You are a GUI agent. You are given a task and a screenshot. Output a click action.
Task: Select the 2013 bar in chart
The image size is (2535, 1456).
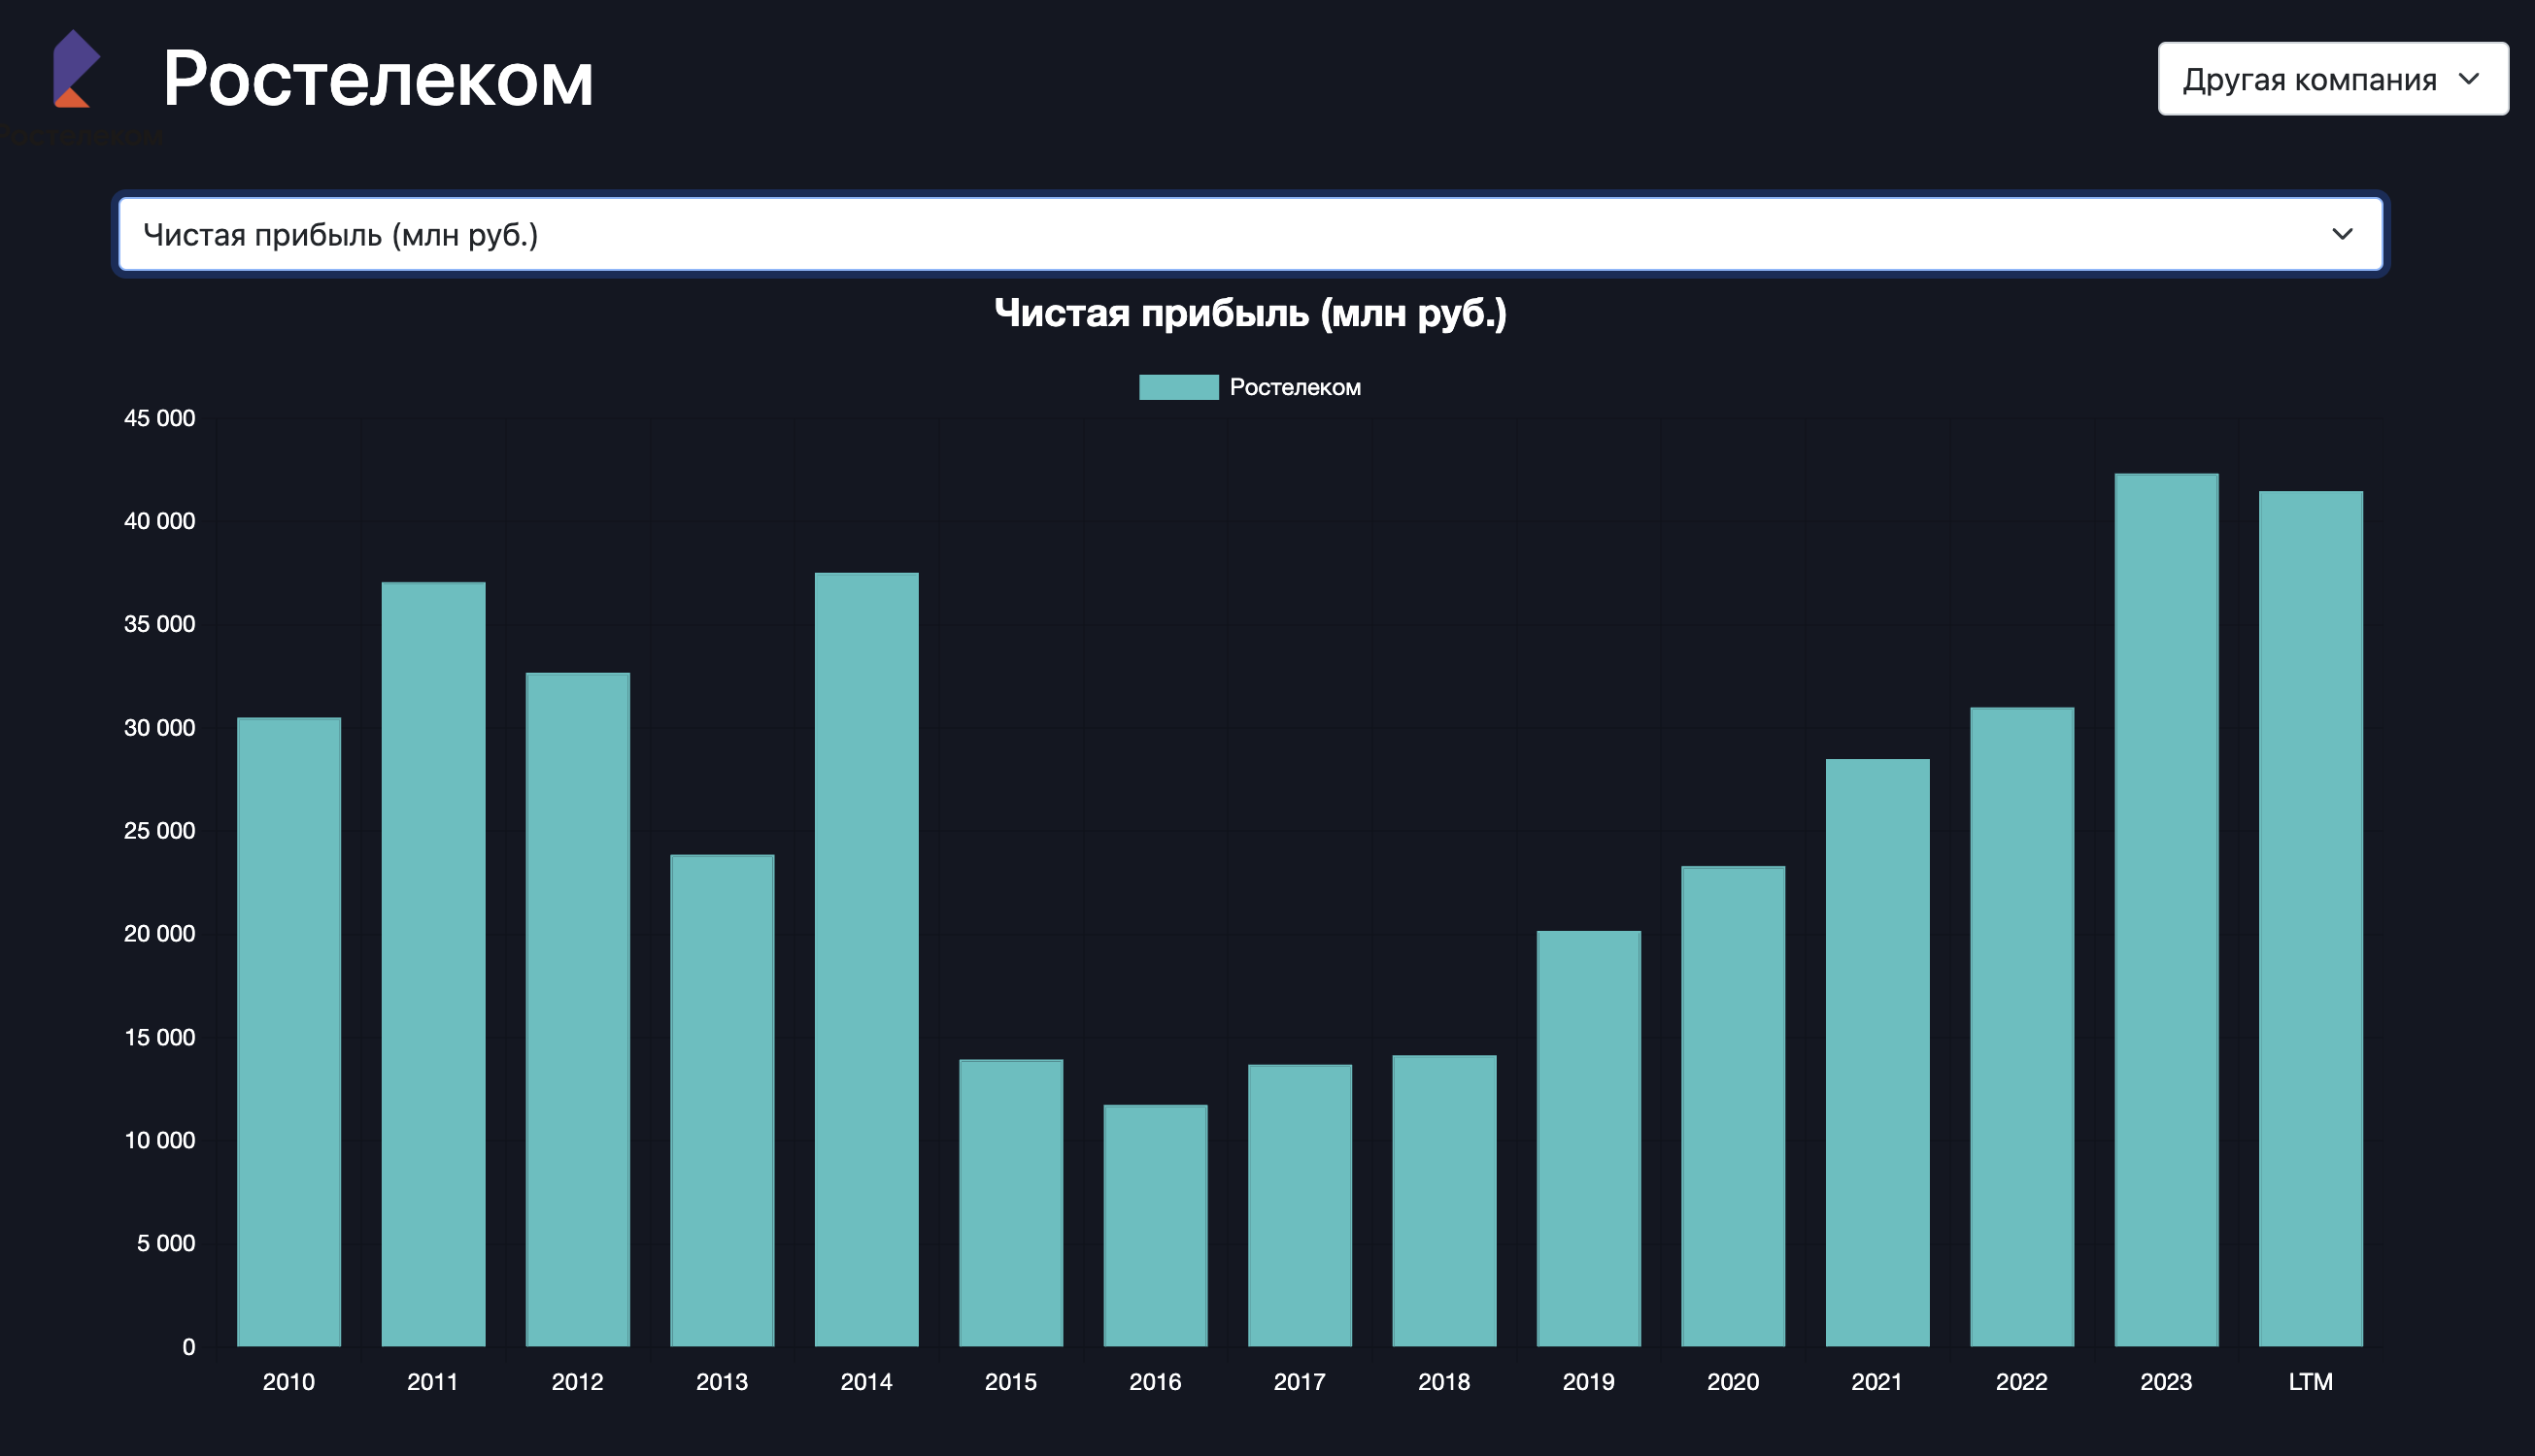(723, 1100)
